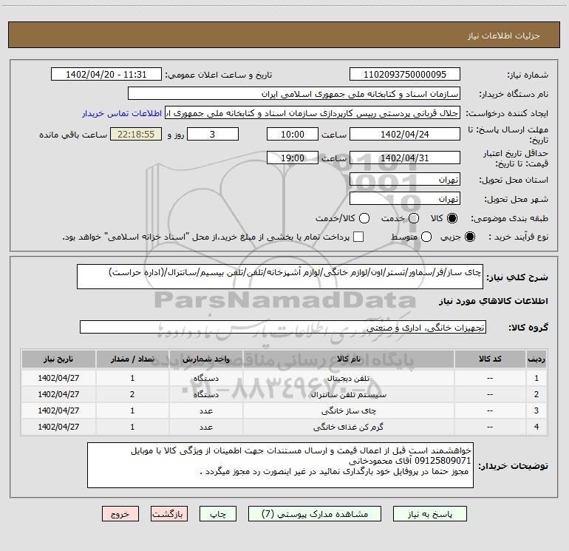569x551 pixels.
Task: Select the سیستم تلفن سانترال item row
Action: [x=284, y=394]
